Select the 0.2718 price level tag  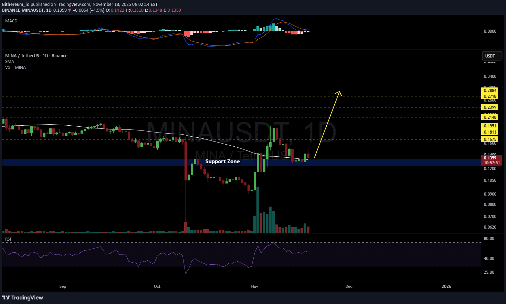point(490,97)
